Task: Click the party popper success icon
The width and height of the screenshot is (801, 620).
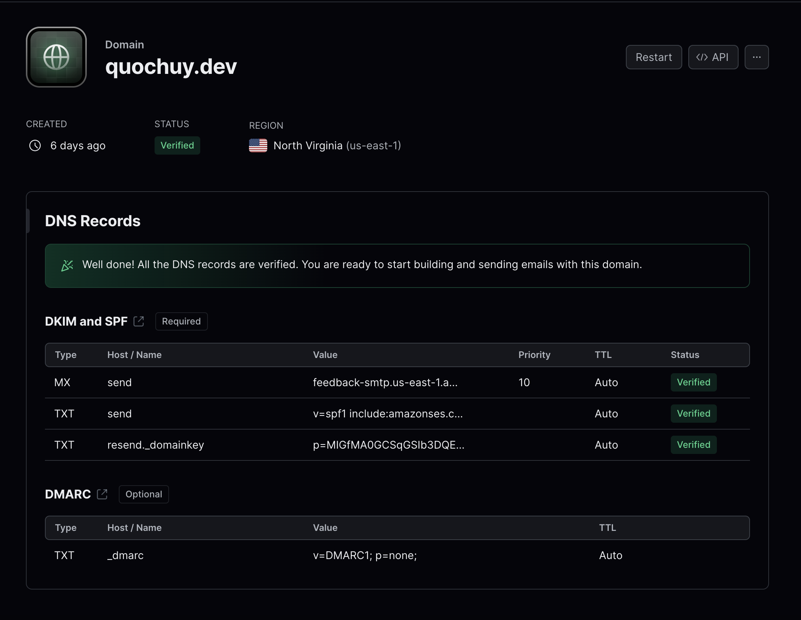Action: pyautogui.click(x=67, y=265)
